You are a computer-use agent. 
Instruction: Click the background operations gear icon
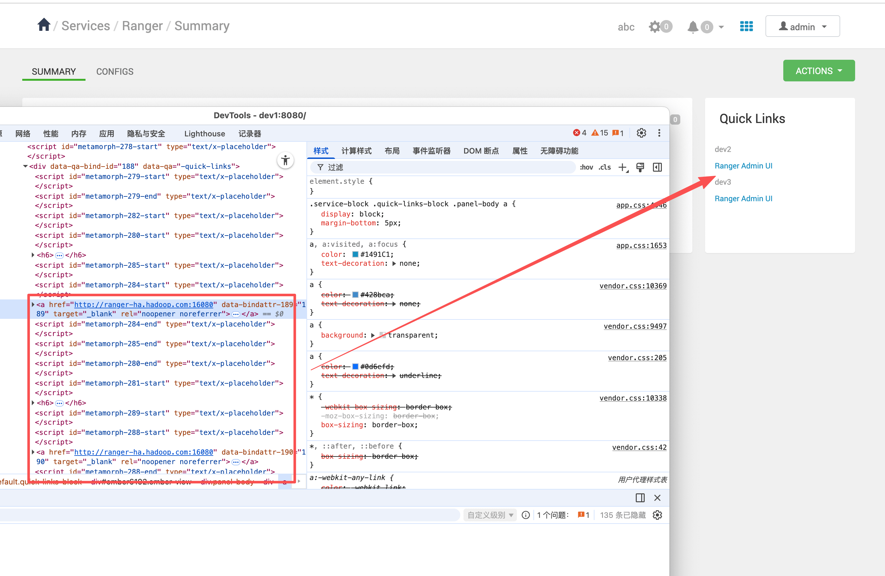click(655, 27)
